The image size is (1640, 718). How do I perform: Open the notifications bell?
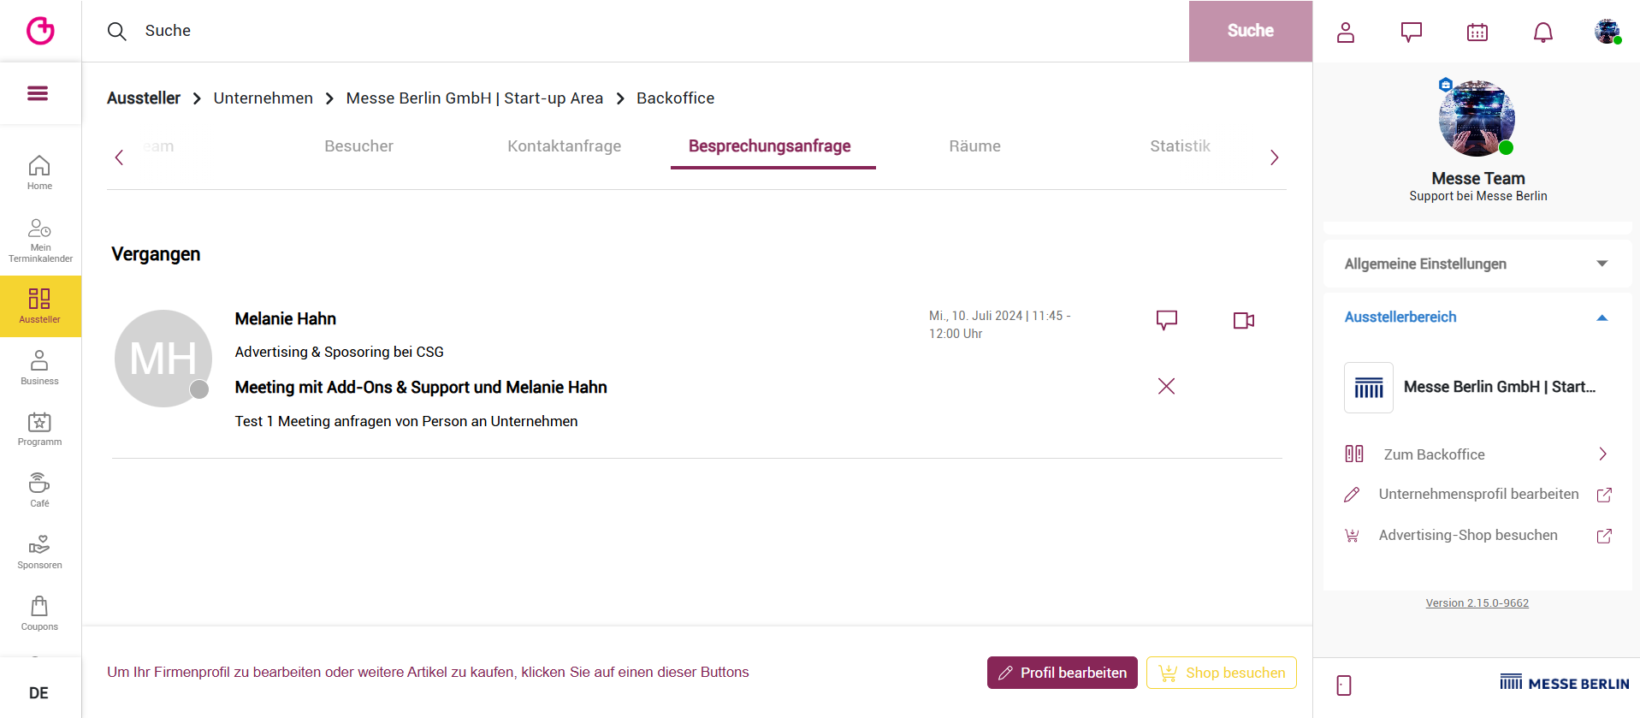point(1543,33)
